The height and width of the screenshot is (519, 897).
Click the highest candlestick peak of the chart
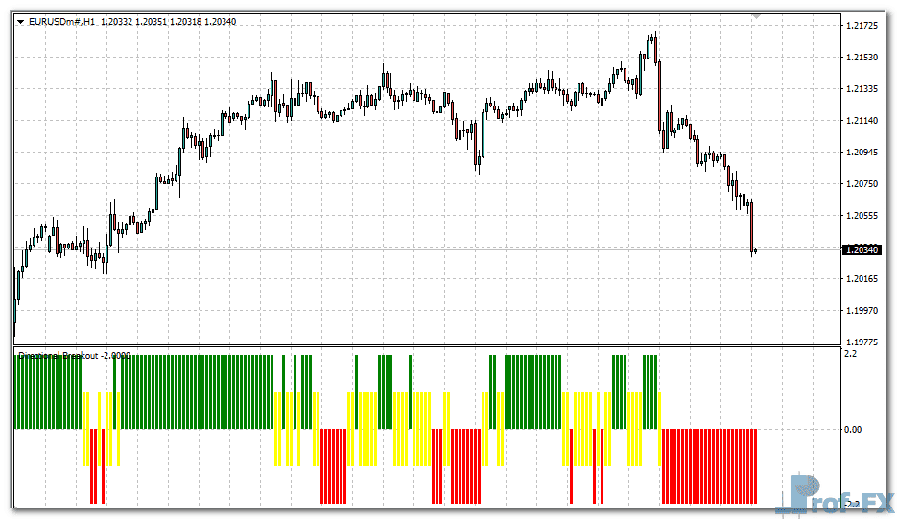(654, 36)
